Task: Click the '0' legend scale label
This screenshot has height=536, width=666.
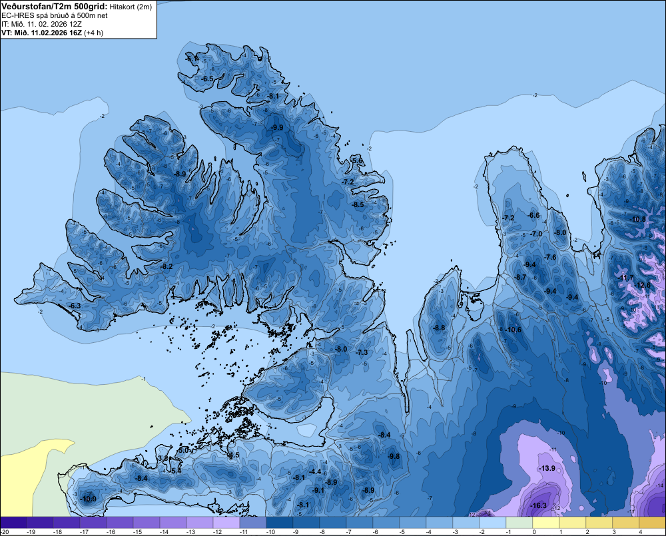Action: point(534,532)
